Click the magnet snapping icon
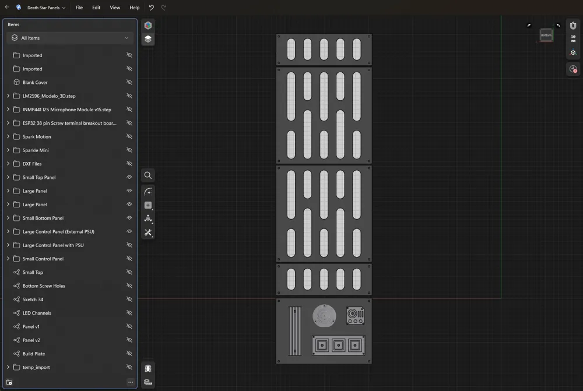583x391 pixels. (573, 26)
